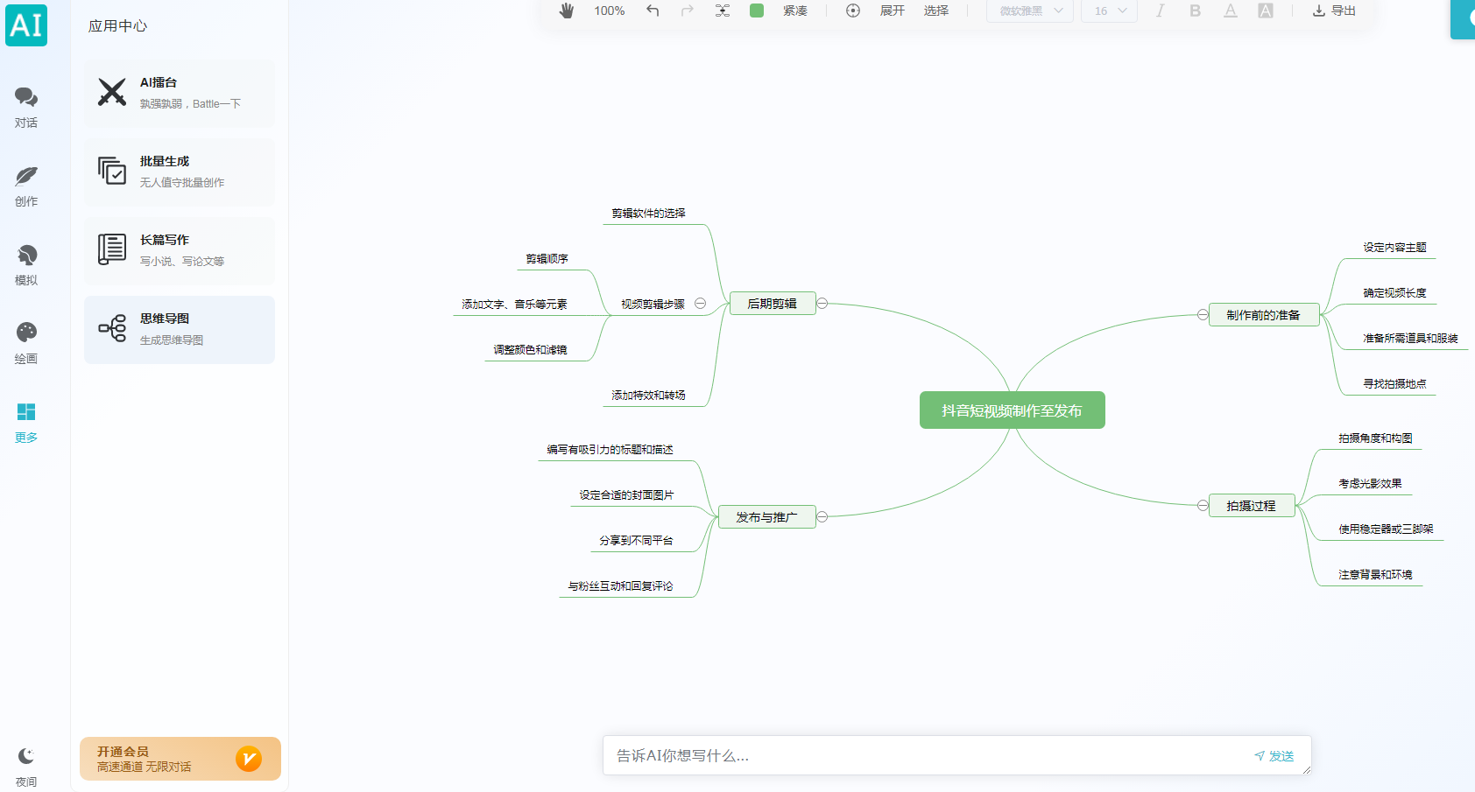Select the 使用稳定器或三脚架 node
Screen dimensions: 1475x792
(x=1387, y=529)
